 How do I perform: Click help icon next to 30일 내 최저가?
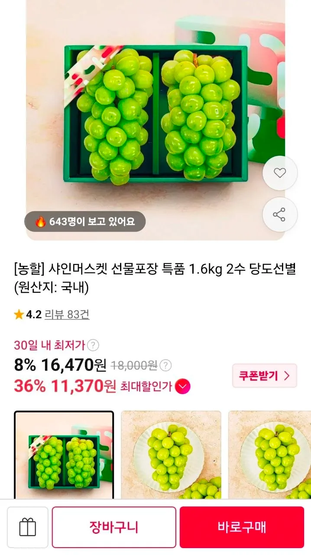[93, 345]
